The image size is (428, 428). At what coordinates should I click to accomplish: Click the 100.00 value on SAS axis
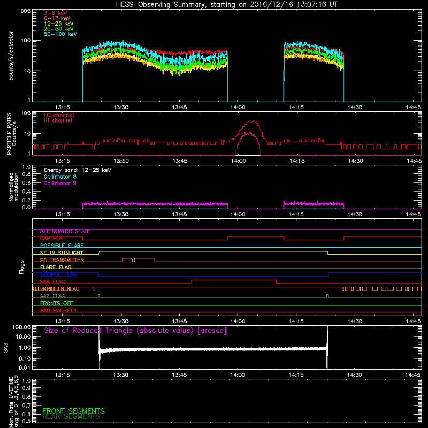(x=21, y=327)
